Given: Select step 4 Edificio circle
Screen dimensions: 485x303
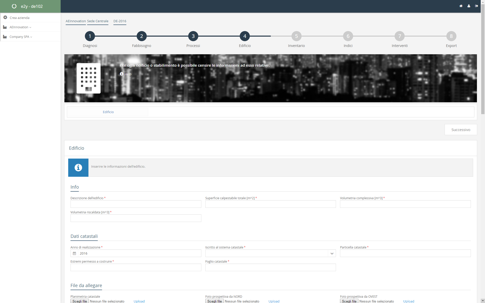Looking at the screenshot, I should click(245, 36).
